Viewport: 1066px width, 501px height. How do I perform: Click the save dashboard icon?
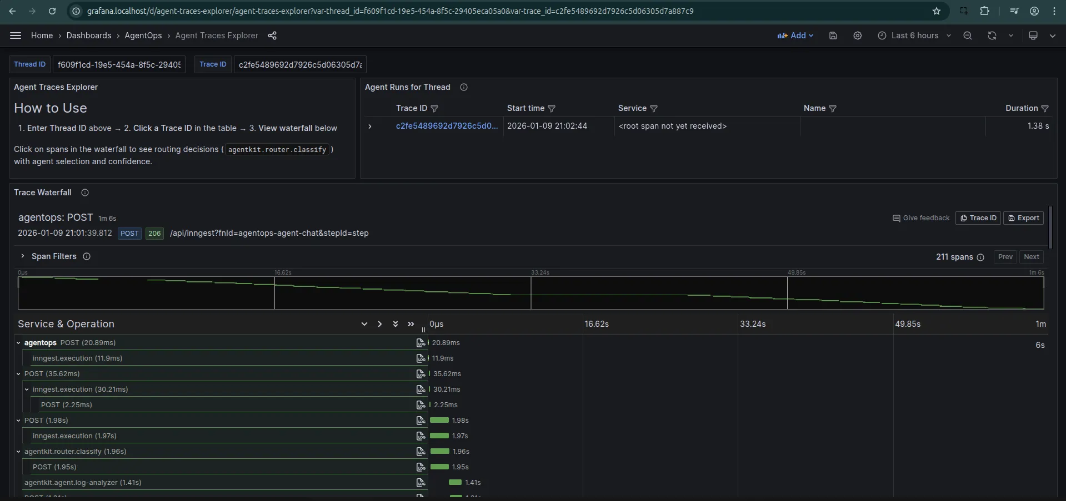click(x=833, y=36)
